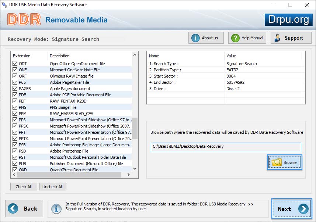
Task: Open the Support page
Action: 291,38
